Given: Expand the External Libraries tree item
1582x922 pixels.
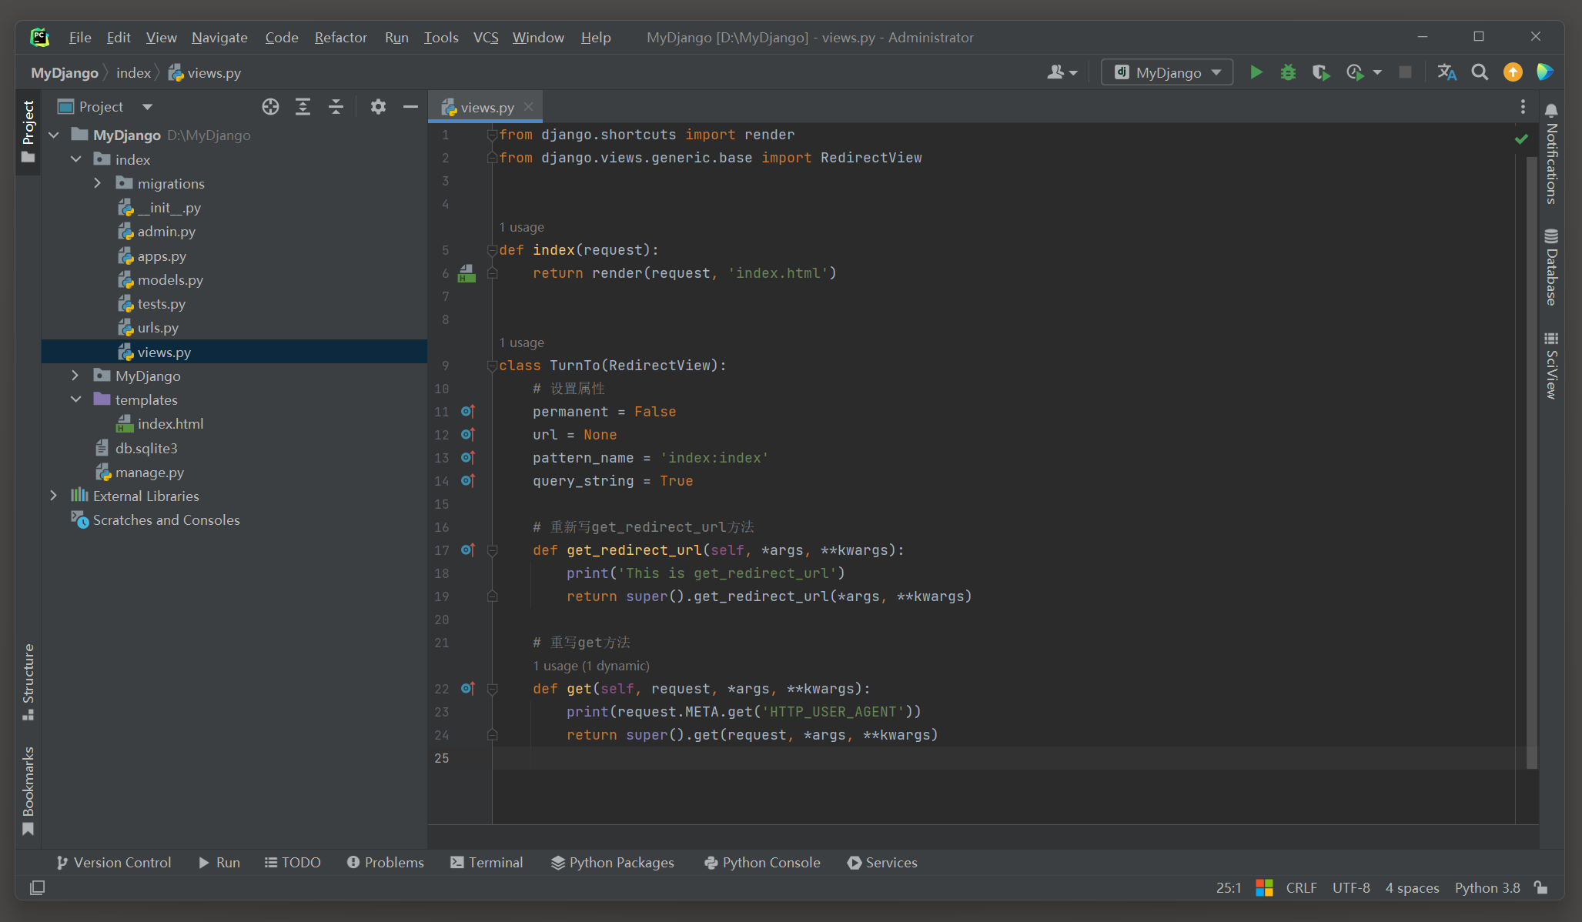Looking at the screenshot, I should point(55,496).
